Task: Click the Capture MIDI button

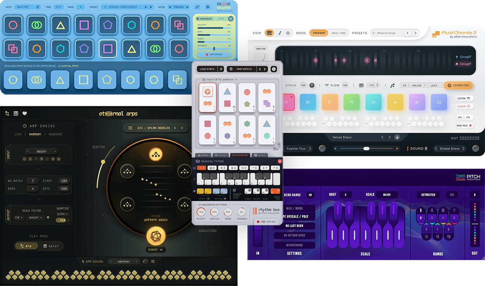Action: [x=214, y=54]
